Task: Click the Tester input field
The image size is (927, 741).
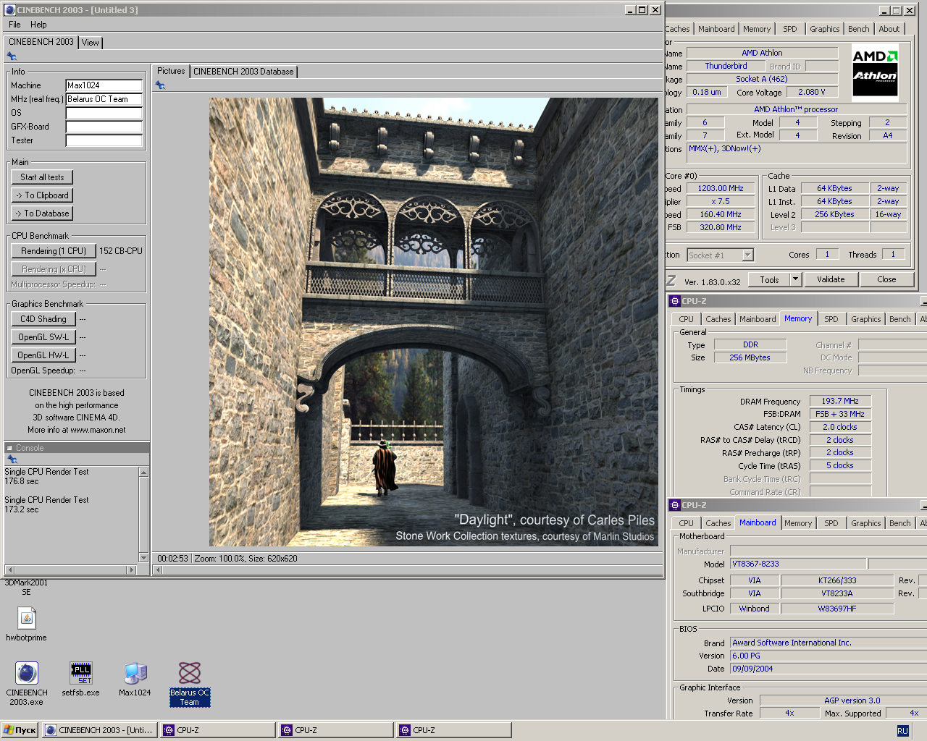Action: [104, 140]
